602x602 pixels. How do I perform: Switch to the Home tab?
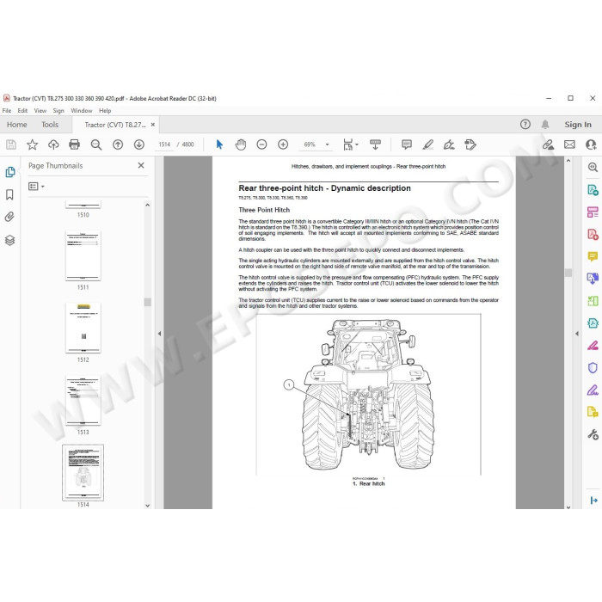tap(17, 125)
